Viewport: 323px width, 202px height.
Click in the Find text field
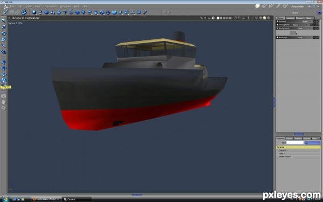(295, 143)
